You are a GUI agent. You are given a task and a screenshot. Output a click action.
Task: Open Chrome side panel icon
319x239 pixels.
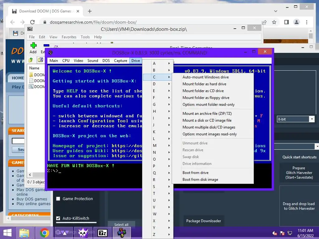[x=287, y=22]
